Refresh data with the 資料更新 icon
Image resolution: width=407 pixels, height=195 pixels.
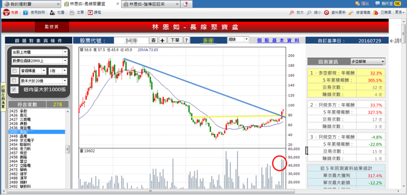327,12
